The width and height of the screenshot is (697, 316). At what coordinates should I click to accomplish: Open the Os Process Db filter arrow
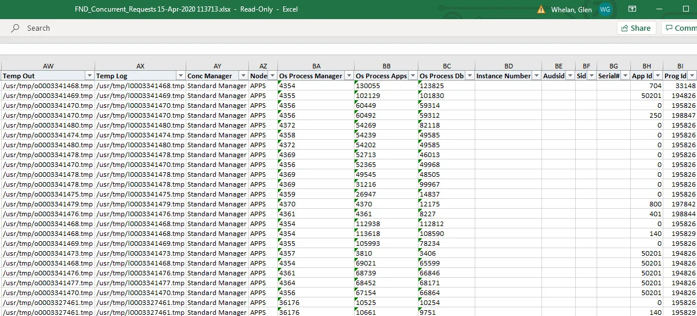click(469, 76)
